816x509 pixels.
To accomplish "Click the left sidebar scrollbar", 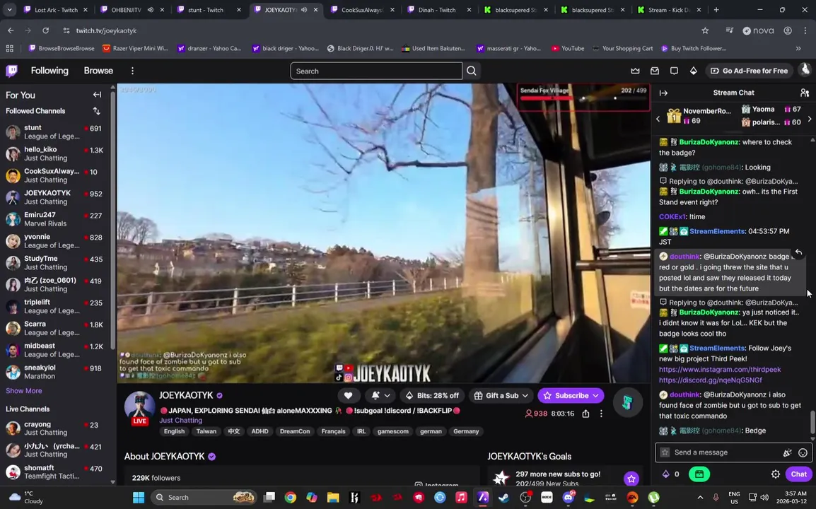I will pos(113,218).
